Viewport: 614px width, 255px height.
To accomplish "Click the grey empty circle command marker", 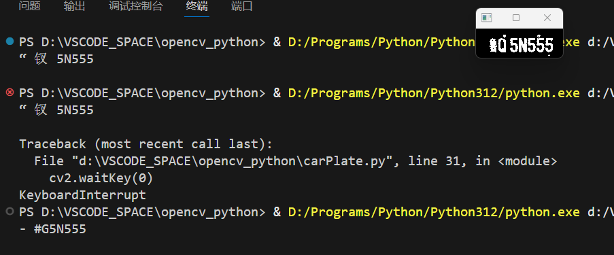I will click(x=10, y=211).
